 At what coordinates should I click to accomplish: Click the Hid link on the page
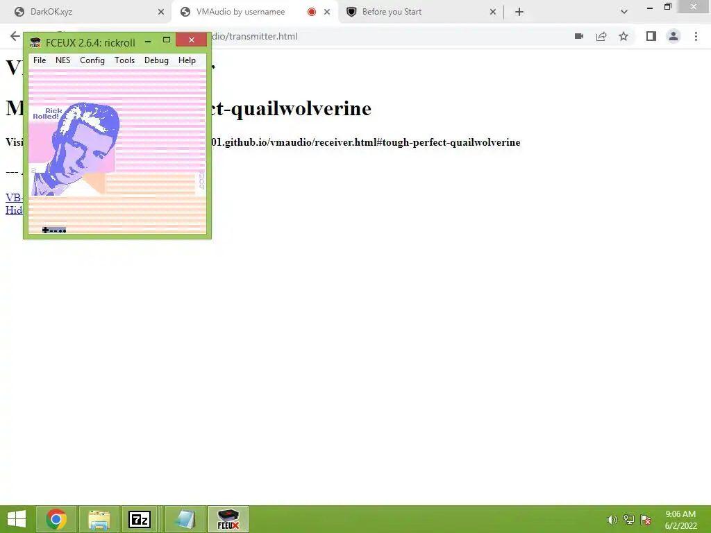click(x=14, y=210)
